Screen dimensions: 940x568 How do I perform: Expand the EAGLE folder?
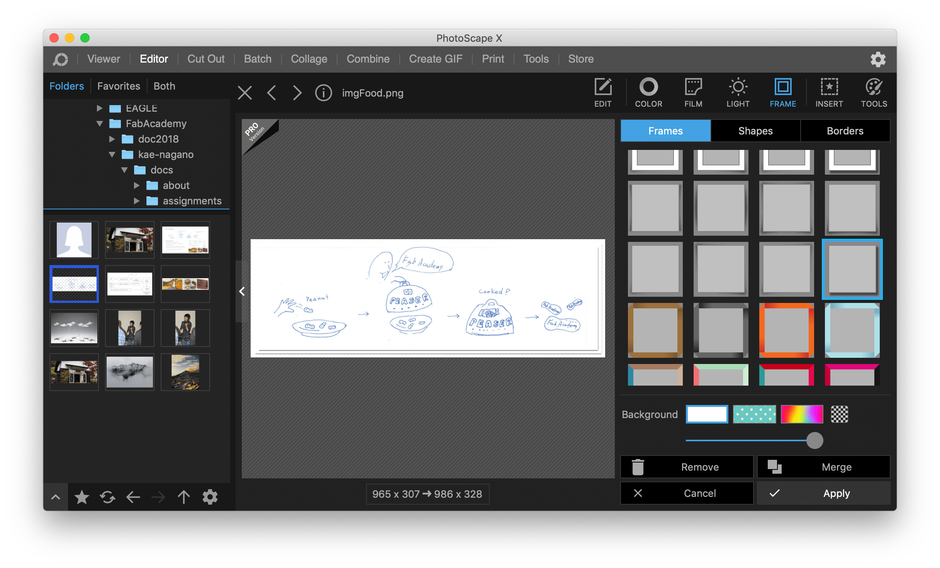[x=100, y=108]
